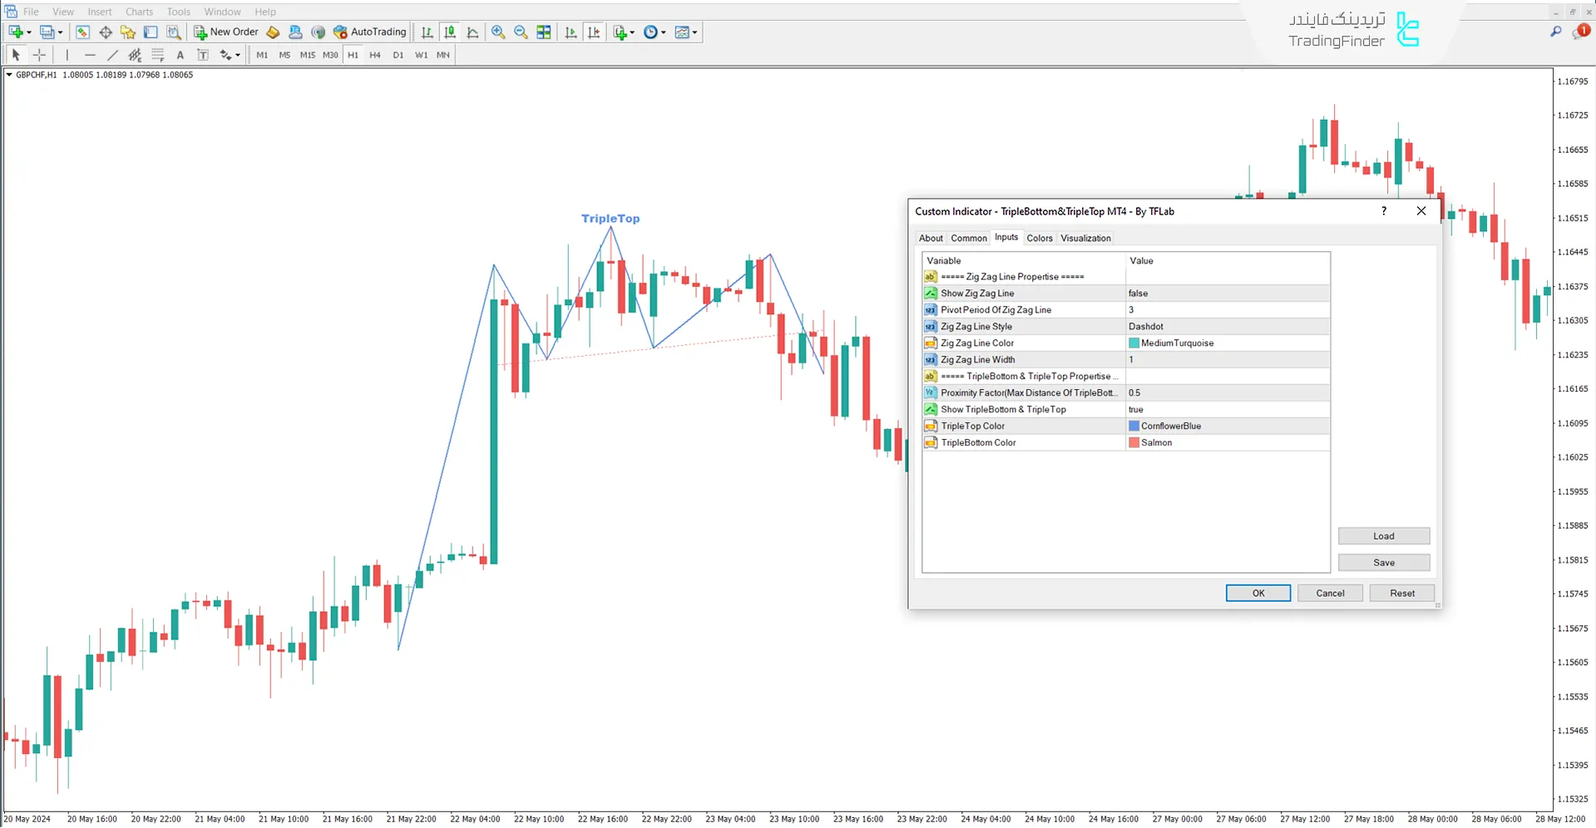Select the Crosshair tool

coord(39,54)
